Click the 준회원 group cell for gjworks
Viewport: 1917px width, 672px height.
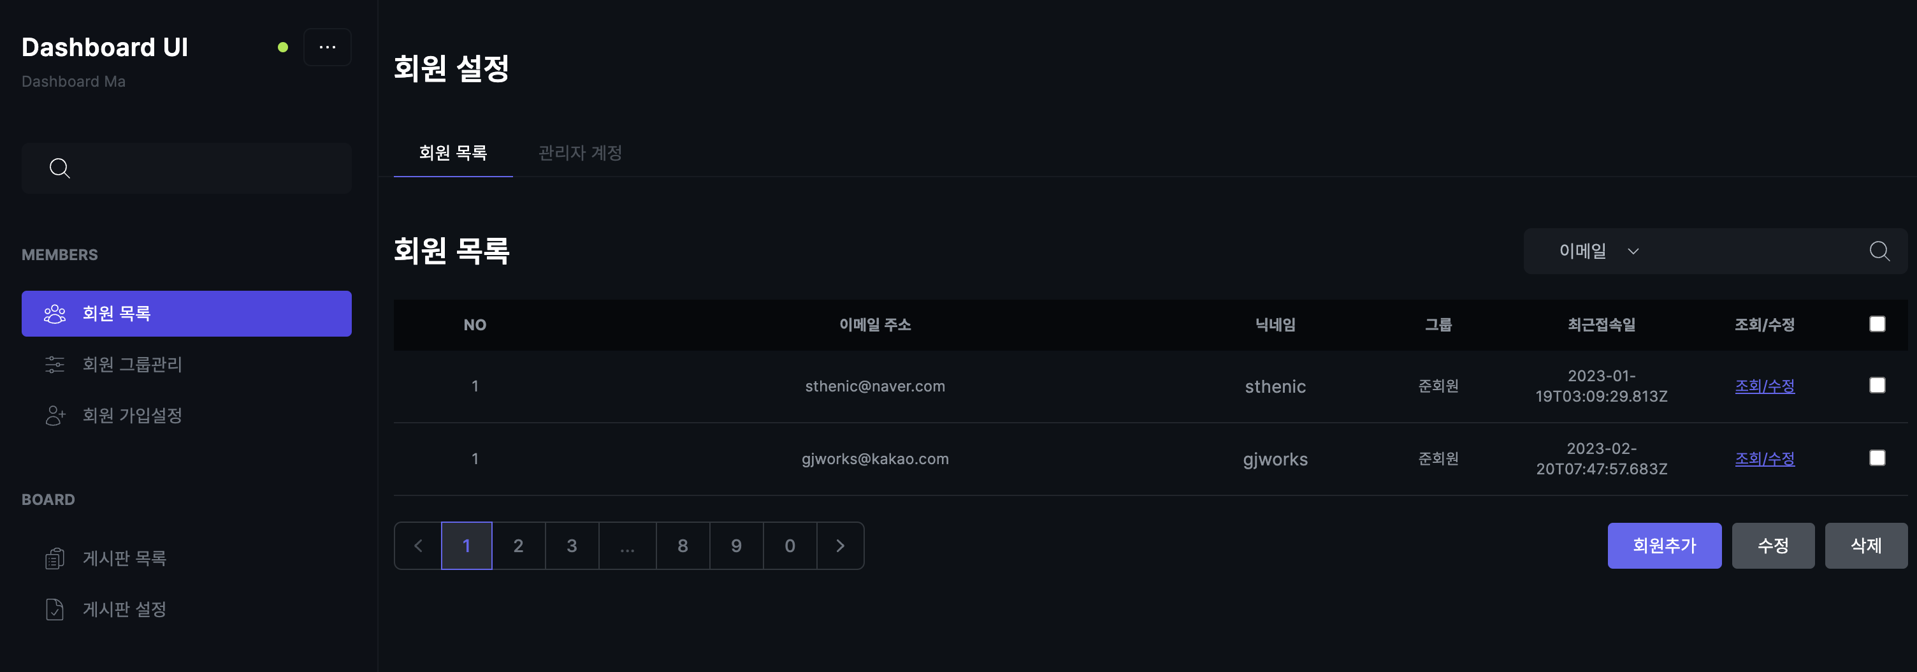click(1438, 459)
